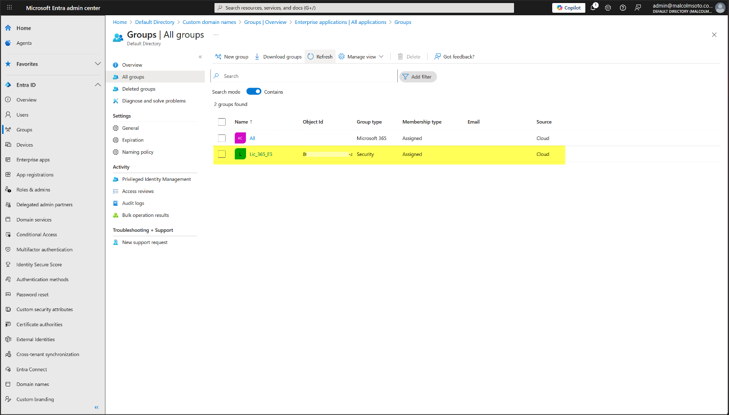Click the help question mark icon
Screen dimensions: 729x415
(x=623, y=8)
